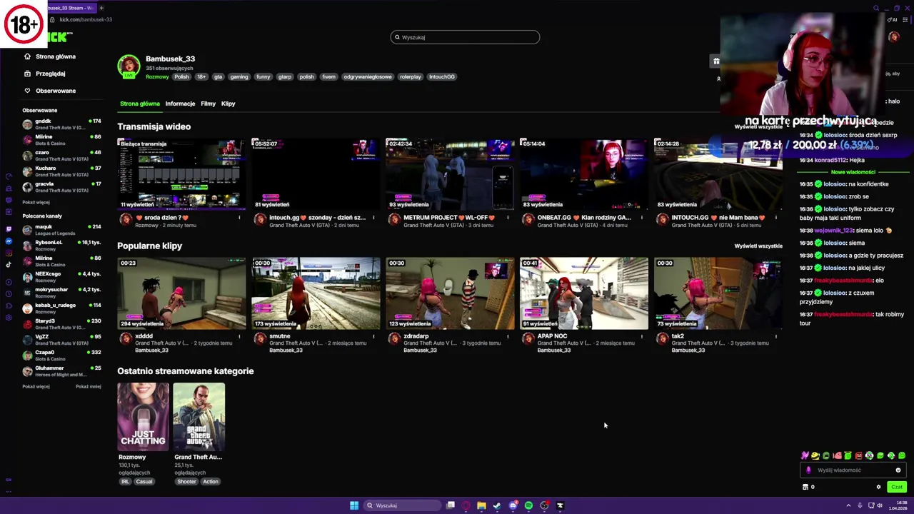Open the Grand Theft Auto category card

pyautogui.click(x=199, y=417)
